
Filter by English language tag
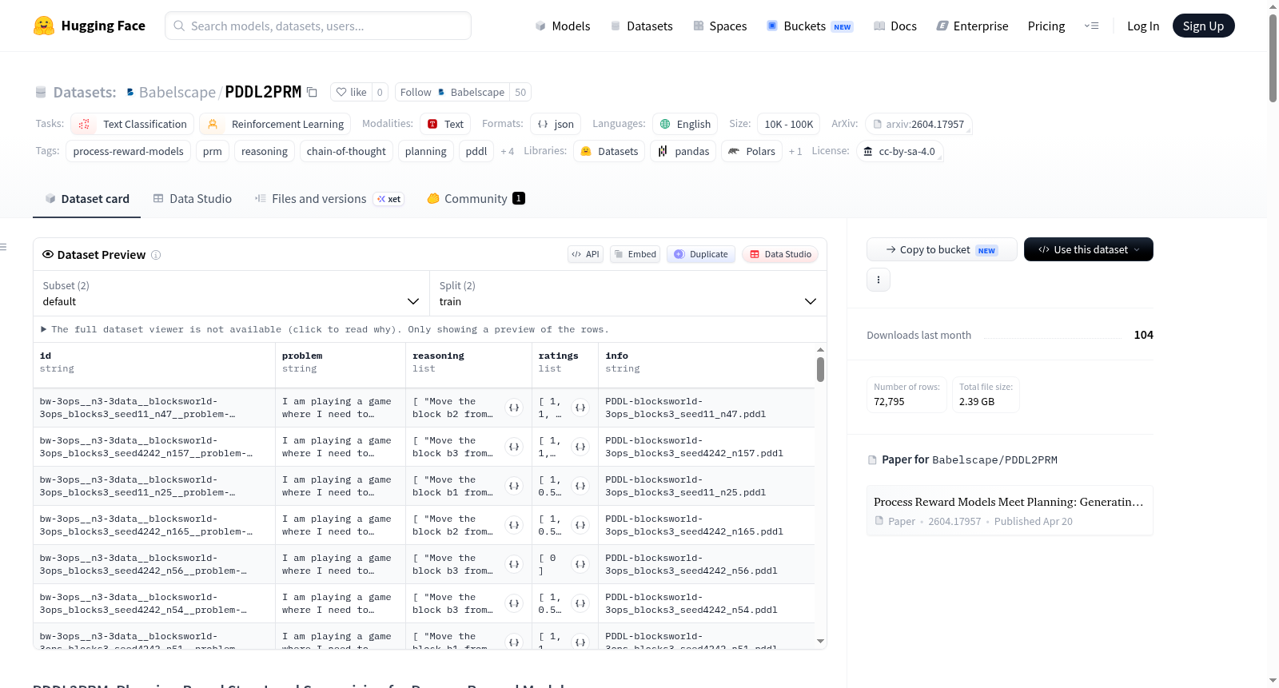click(x=685, y=124)
